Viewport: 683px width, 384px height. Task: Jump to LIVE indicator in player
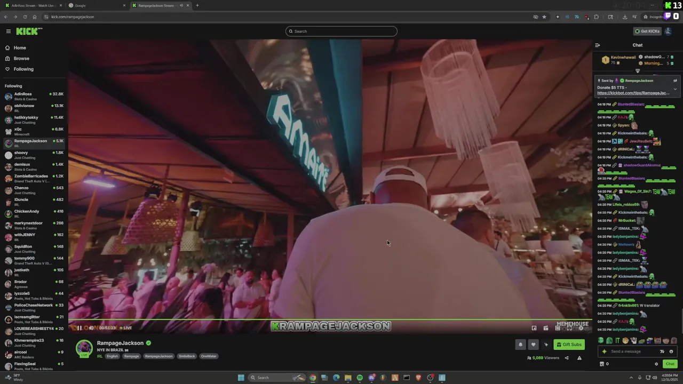(126, 328)
